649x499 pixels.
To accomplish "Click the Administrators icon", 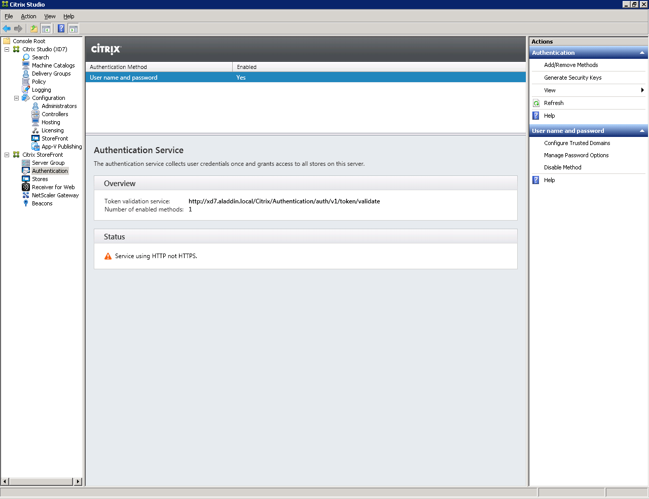I will [35, 106].
